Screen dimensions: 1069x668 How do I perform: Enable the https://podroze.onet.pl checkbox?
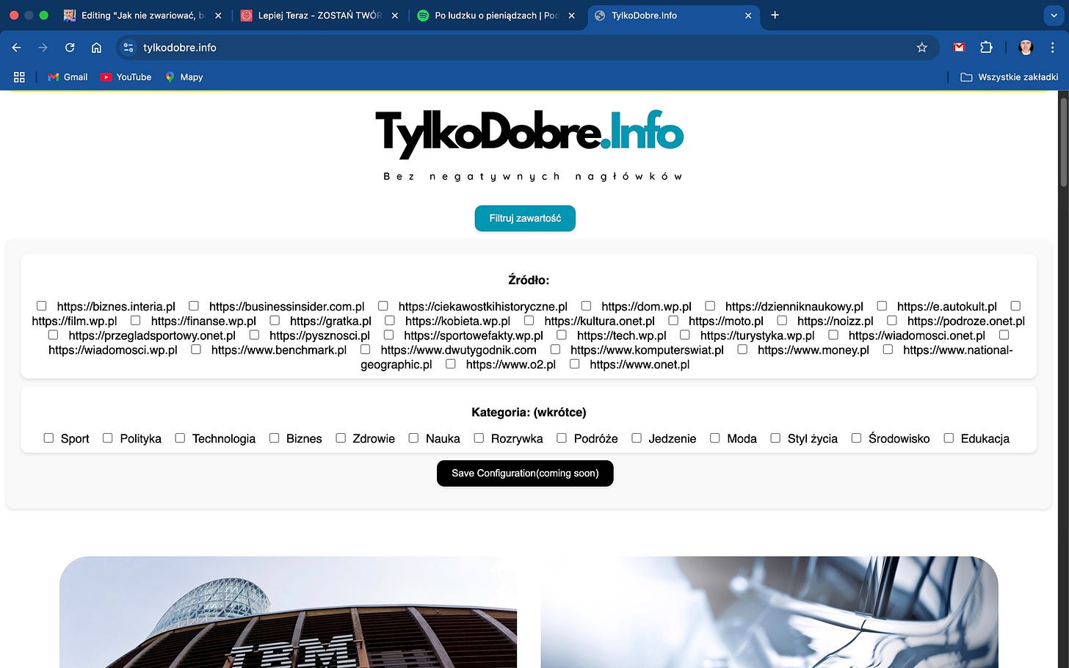tap(892, 320)
